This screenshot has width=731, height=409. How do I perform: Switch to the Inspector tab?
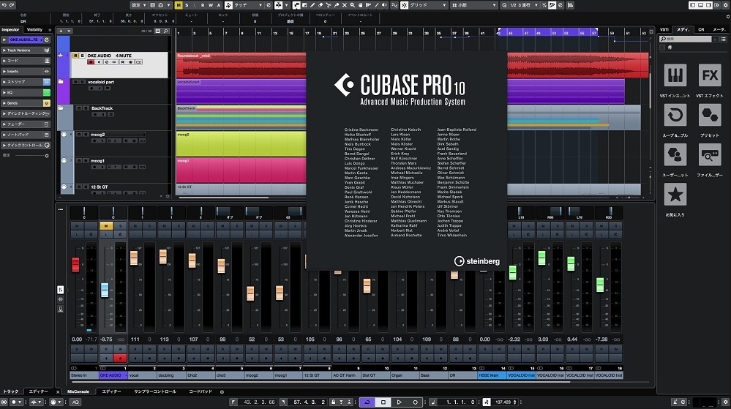pyautogui.click(x=10, y=29)
